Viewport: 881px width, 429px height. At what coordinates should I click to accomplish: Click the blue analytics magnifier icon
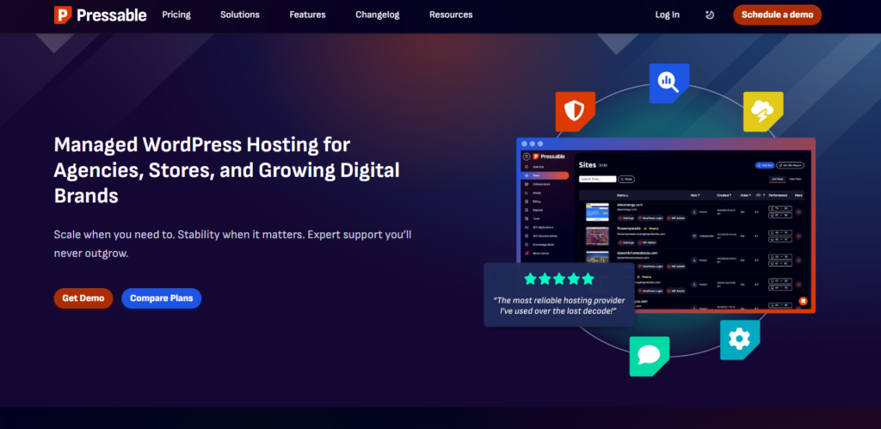669,83
